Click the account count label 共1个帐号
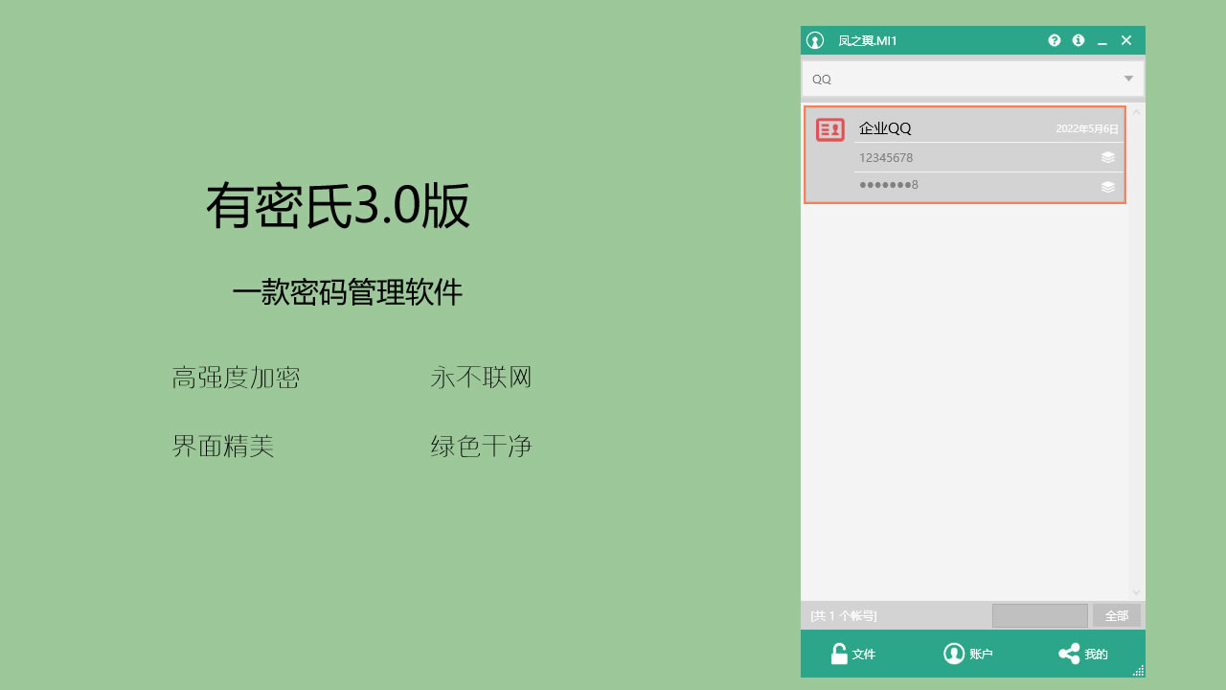Viewport: 1226px width, 690px height. coord(842,615)
